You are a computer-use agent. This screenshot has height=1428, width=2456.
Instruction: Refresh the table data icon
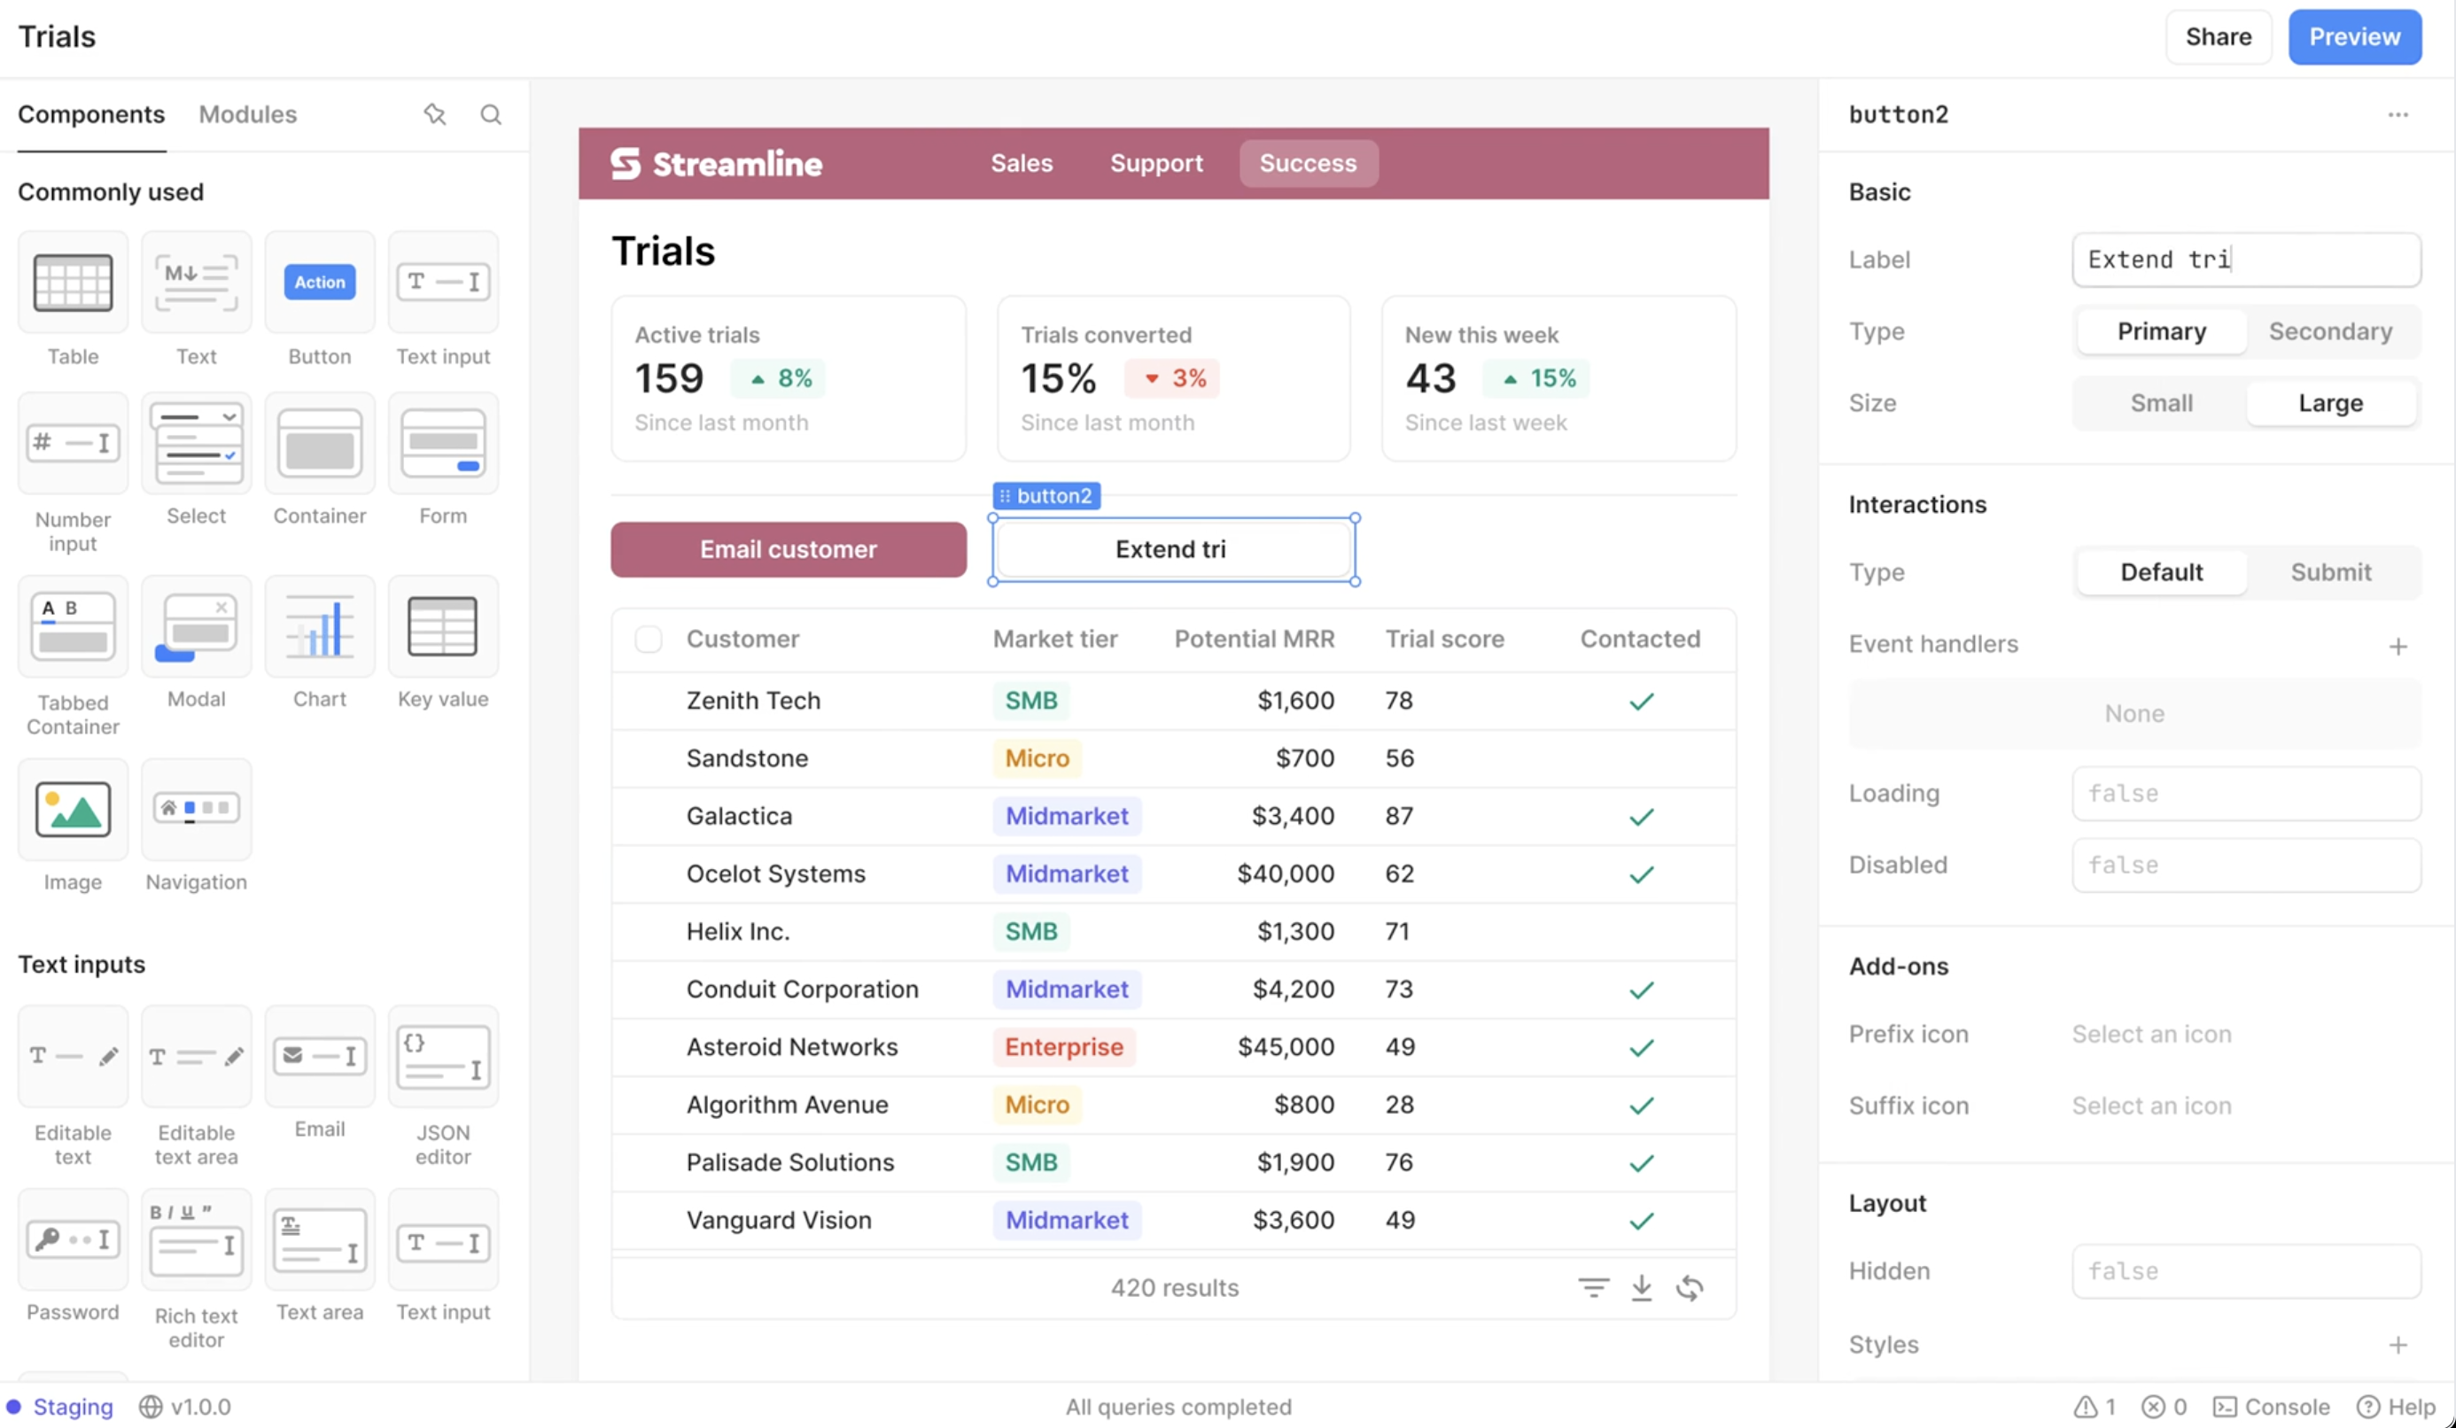point(1689,1288)
